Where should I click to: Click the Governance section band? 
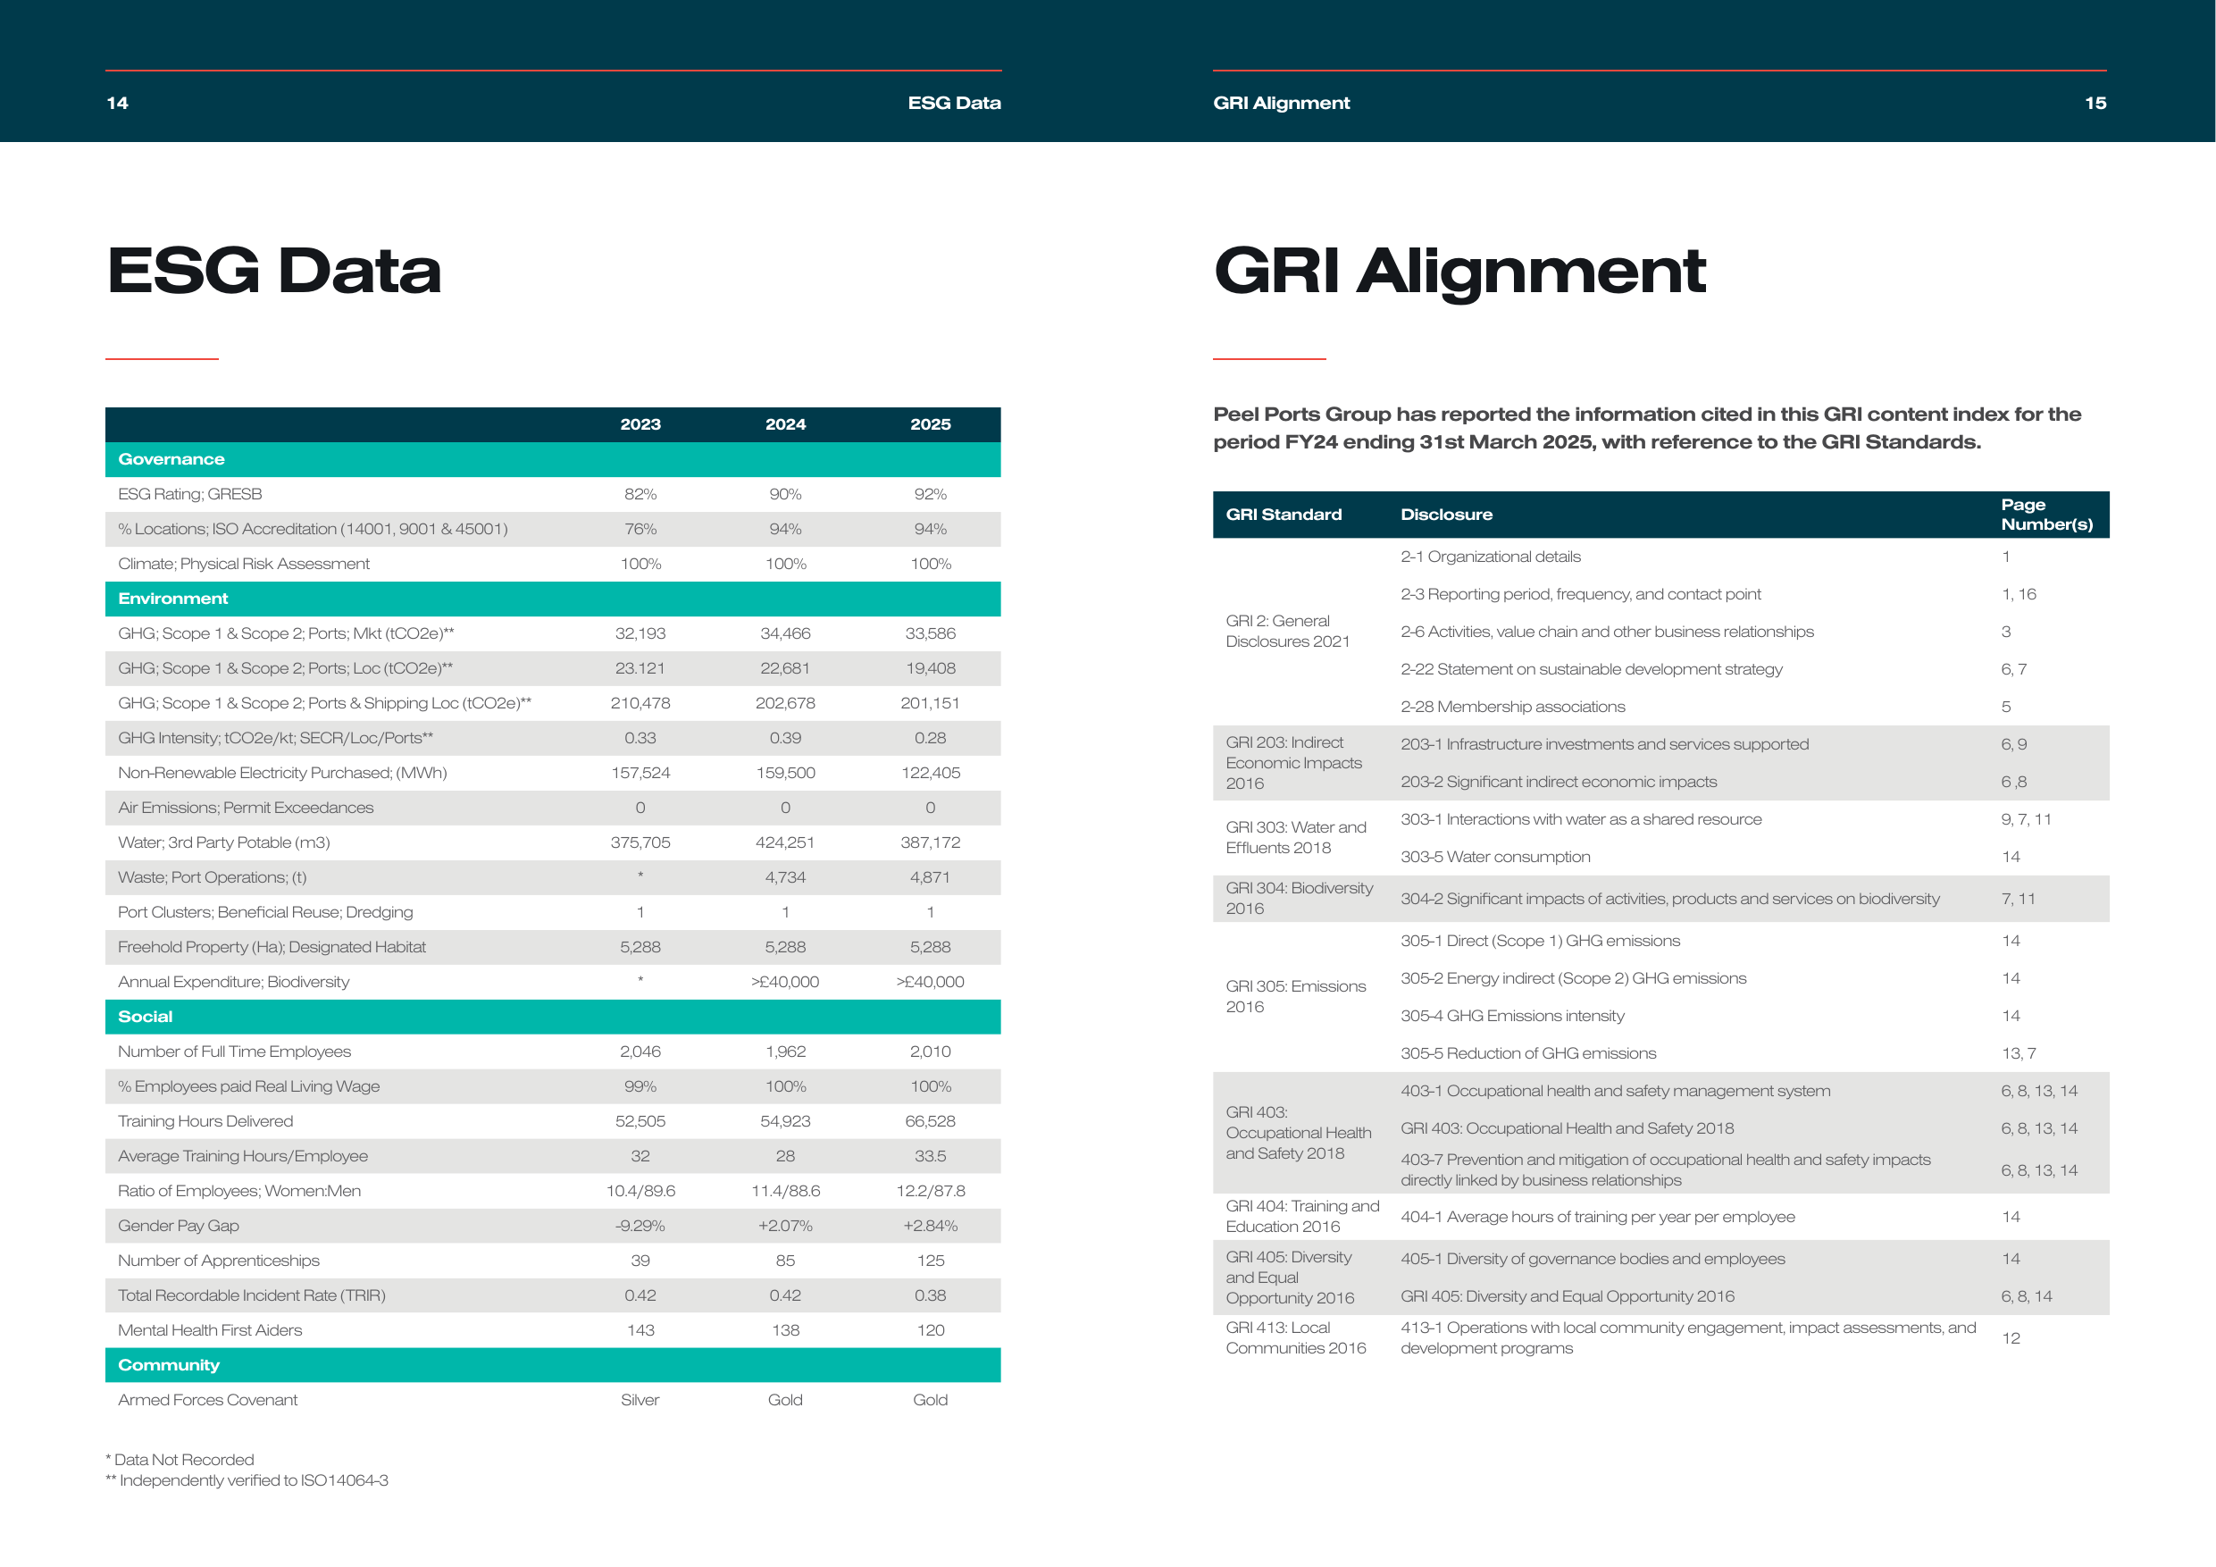(x=553, y=459)
